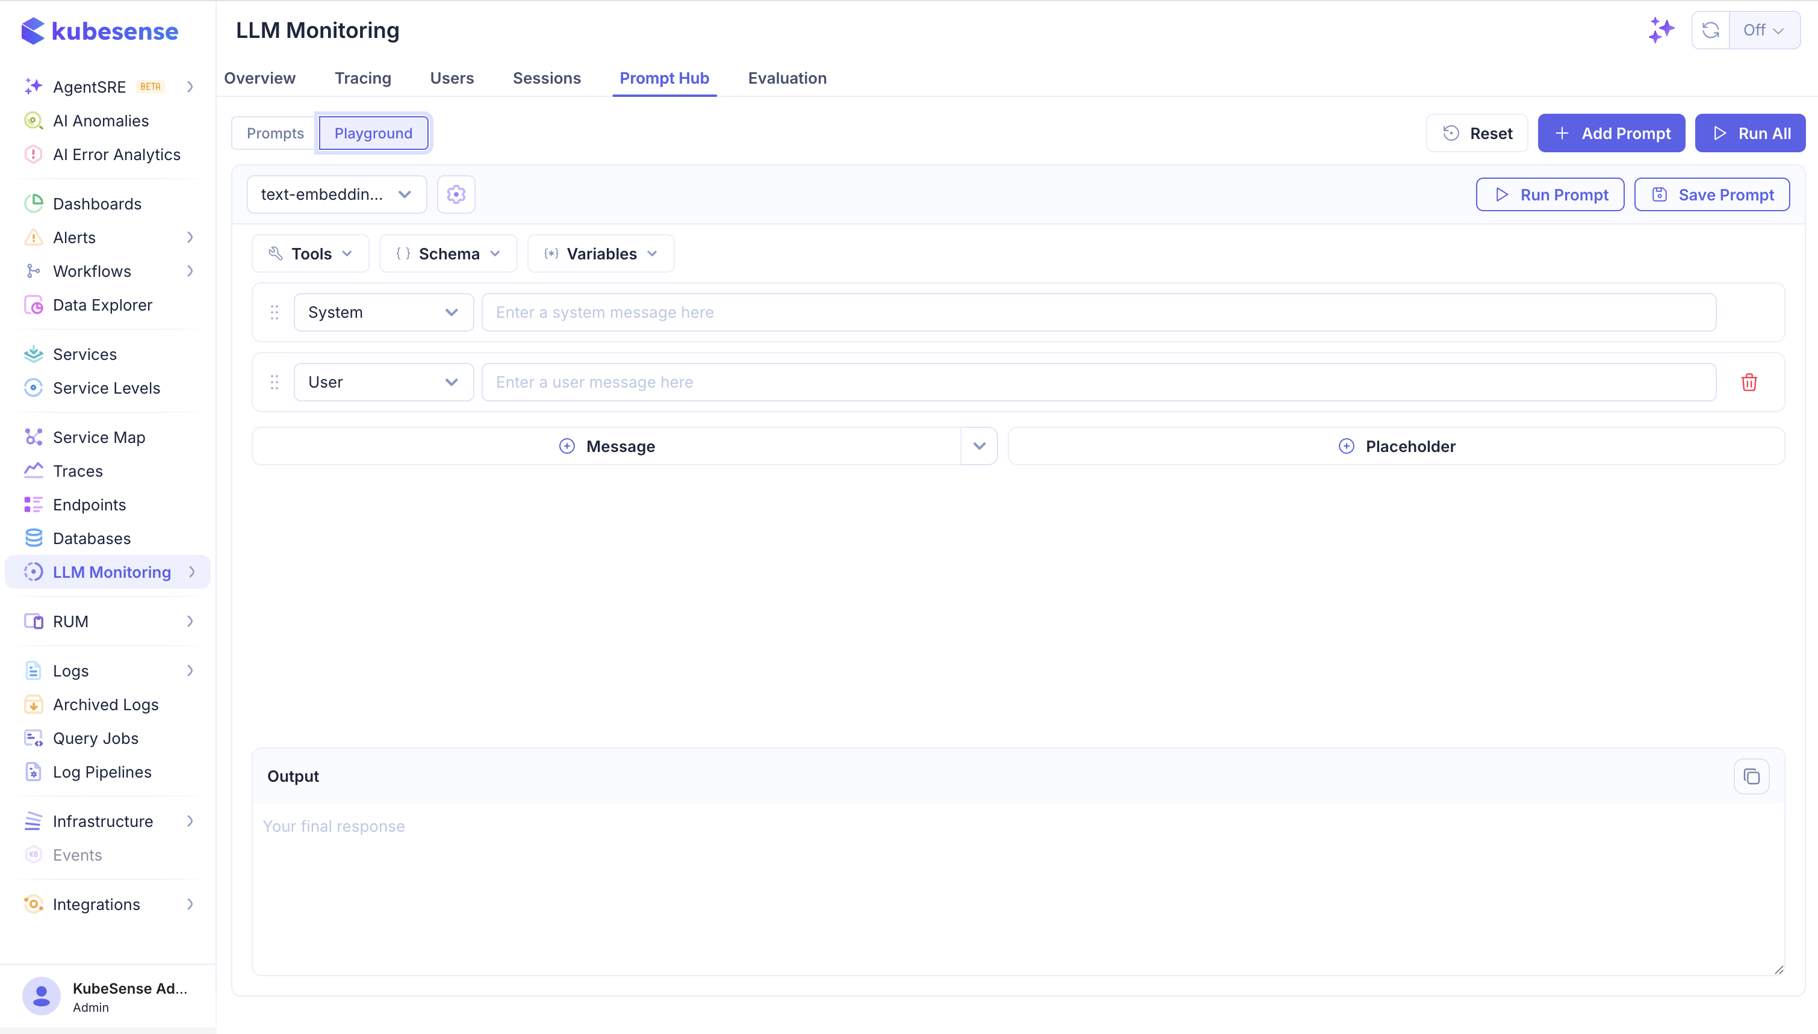Open Traces in sidebar
Viewport: 1818px width, 1034px height.
[x=78, y=471]
